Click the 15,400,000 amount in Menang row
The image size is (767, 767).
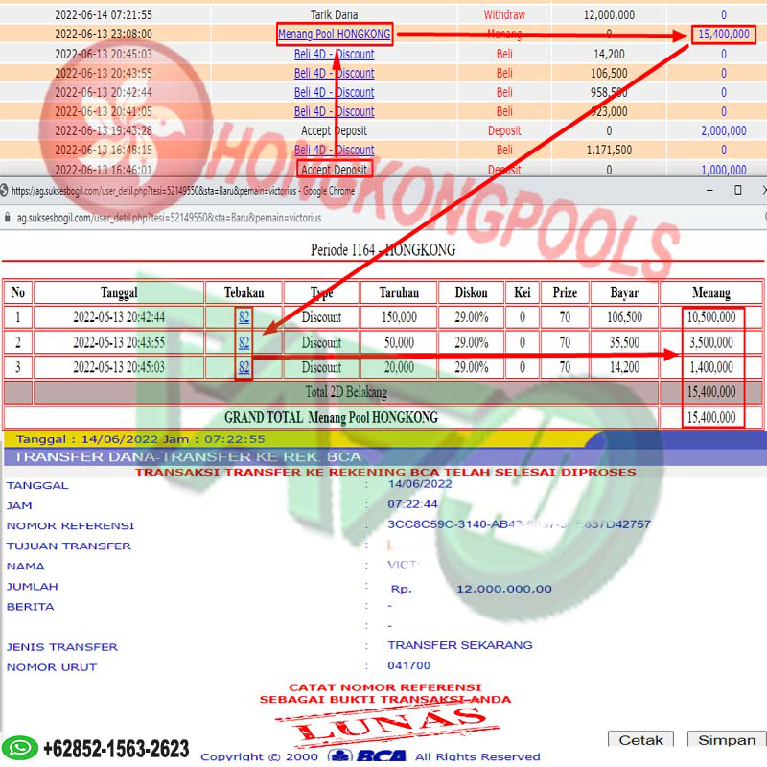(x=724, y=35)
